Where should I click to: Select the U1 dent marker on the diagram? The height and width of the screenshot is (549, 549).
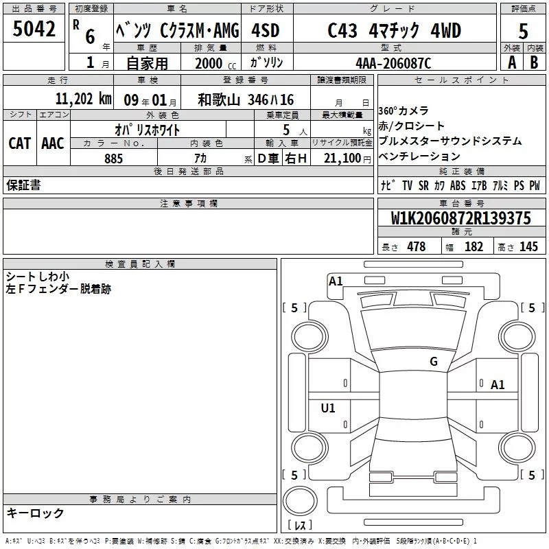pos(328,408)
